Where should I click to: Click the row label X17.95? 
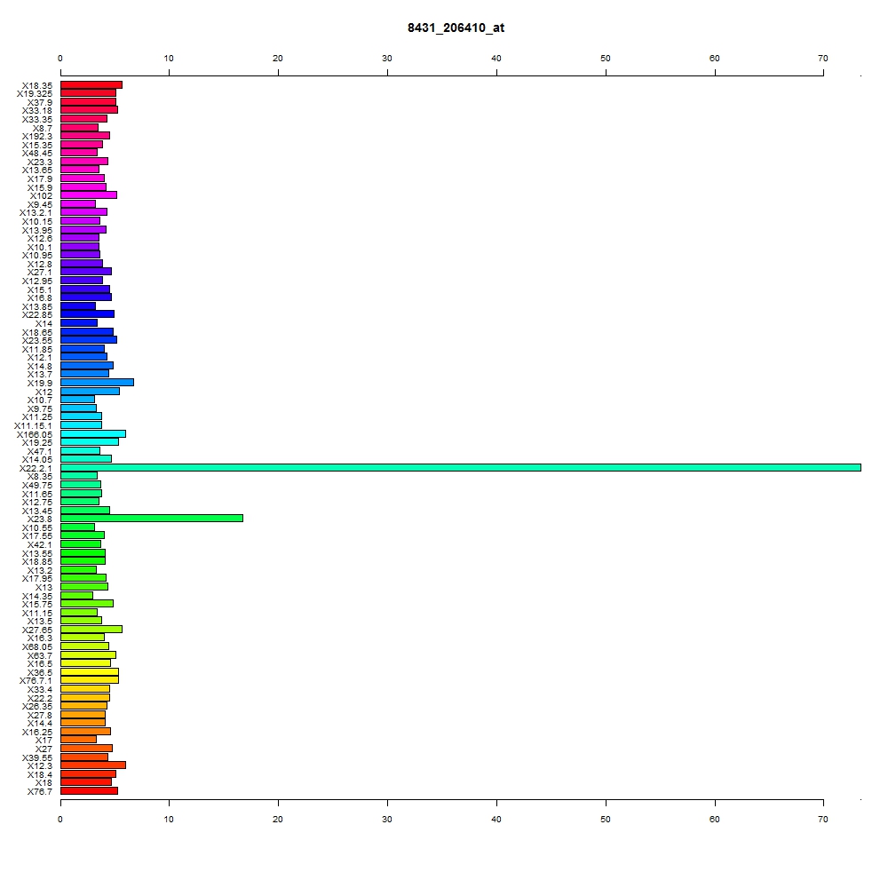36,578
